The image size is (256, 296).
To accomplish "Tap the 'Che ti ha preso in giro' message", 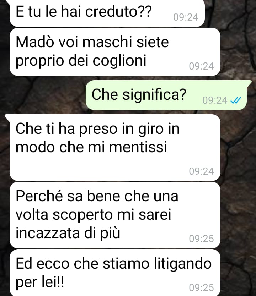I will pos(115,148).
